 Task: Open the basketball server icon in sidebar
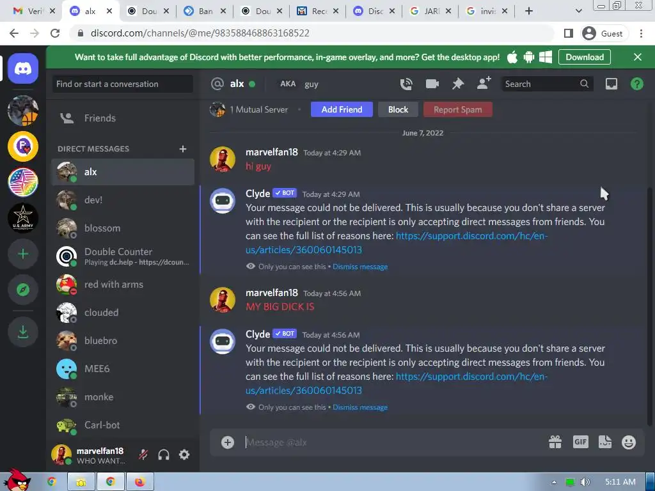tap(23, 110)
